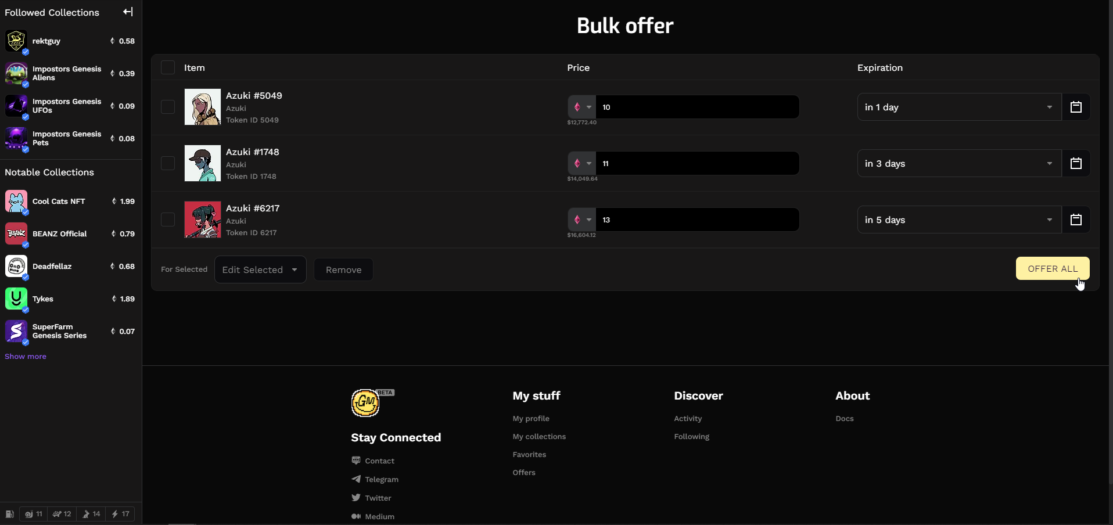Open currency selector for Azuki #1748 price
Viewport: 1113px width, 525px height.
click(581, 163)
